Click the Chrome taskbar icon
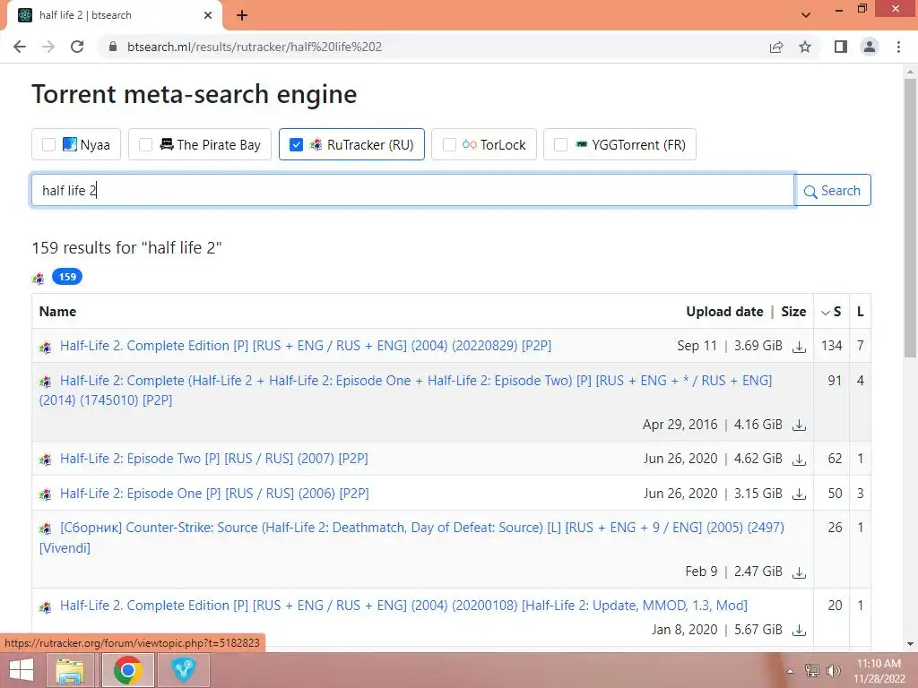The image size is (918, 688). [x=127, y=670]
